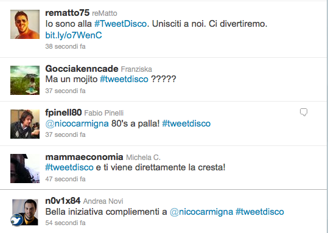Screen dimensions: 328x233
Task: Open the fpinell80 username link
Action: click(63, 113)
